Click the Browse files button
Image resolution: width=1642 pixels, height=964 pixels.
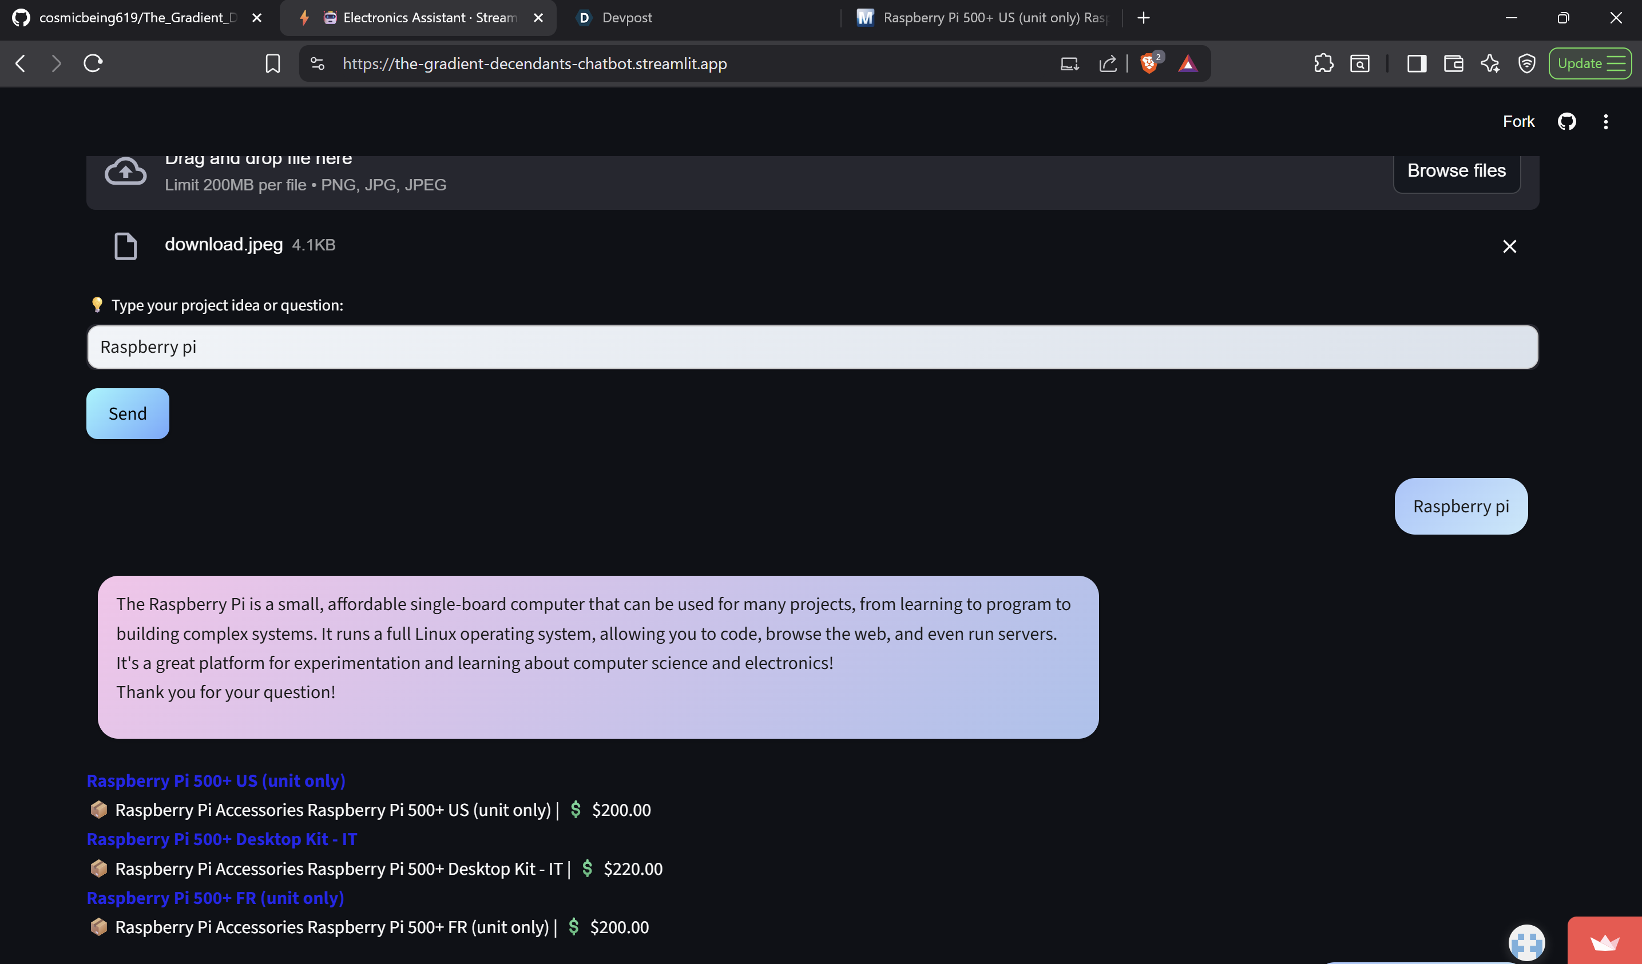tap(1456, 170)
